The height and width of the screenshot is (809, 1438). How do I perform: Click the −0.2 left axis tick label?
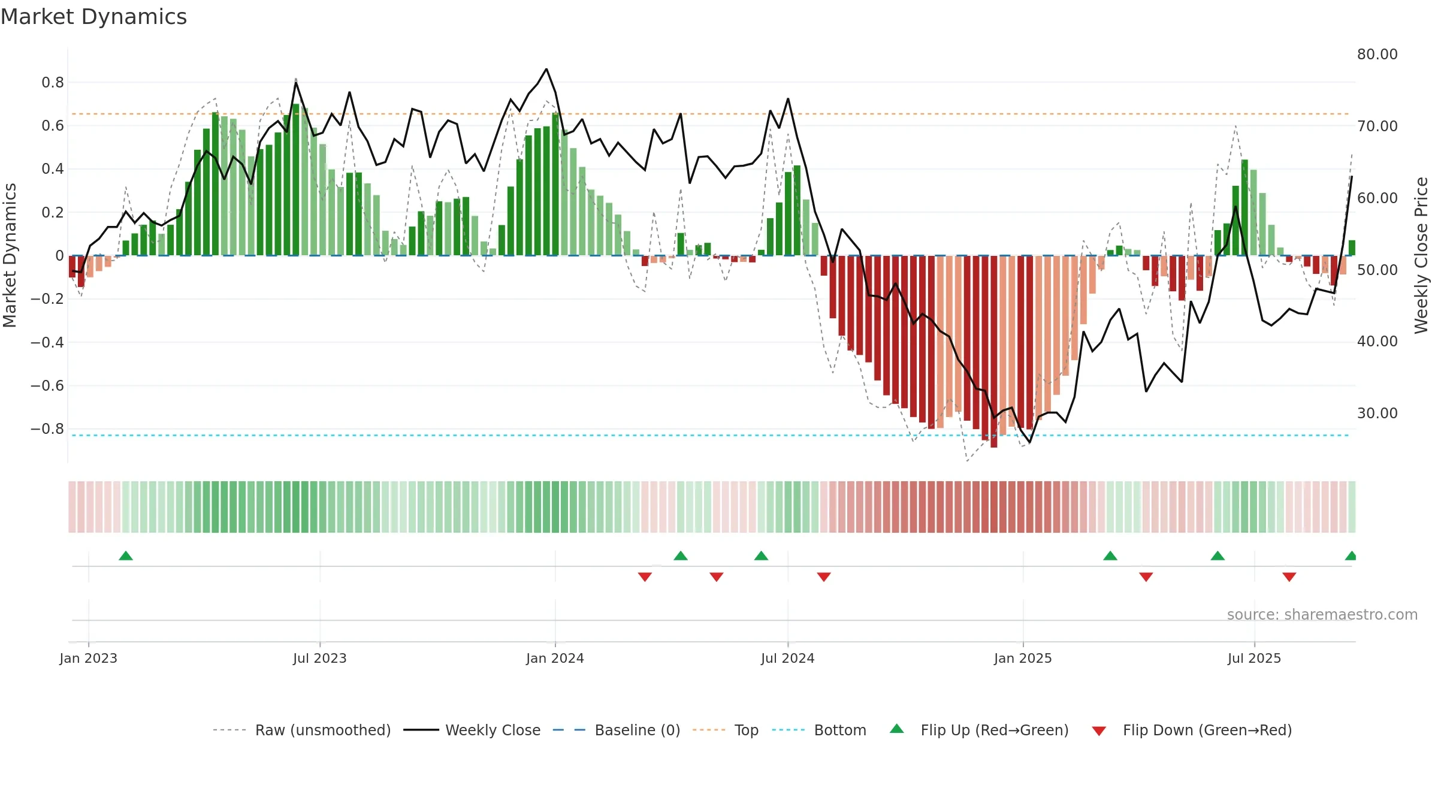(x=47, y=299)
